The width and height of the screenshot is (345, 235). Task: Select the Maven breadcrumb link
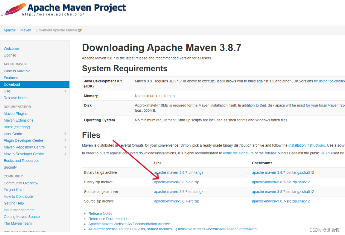[x=26, y=30]
